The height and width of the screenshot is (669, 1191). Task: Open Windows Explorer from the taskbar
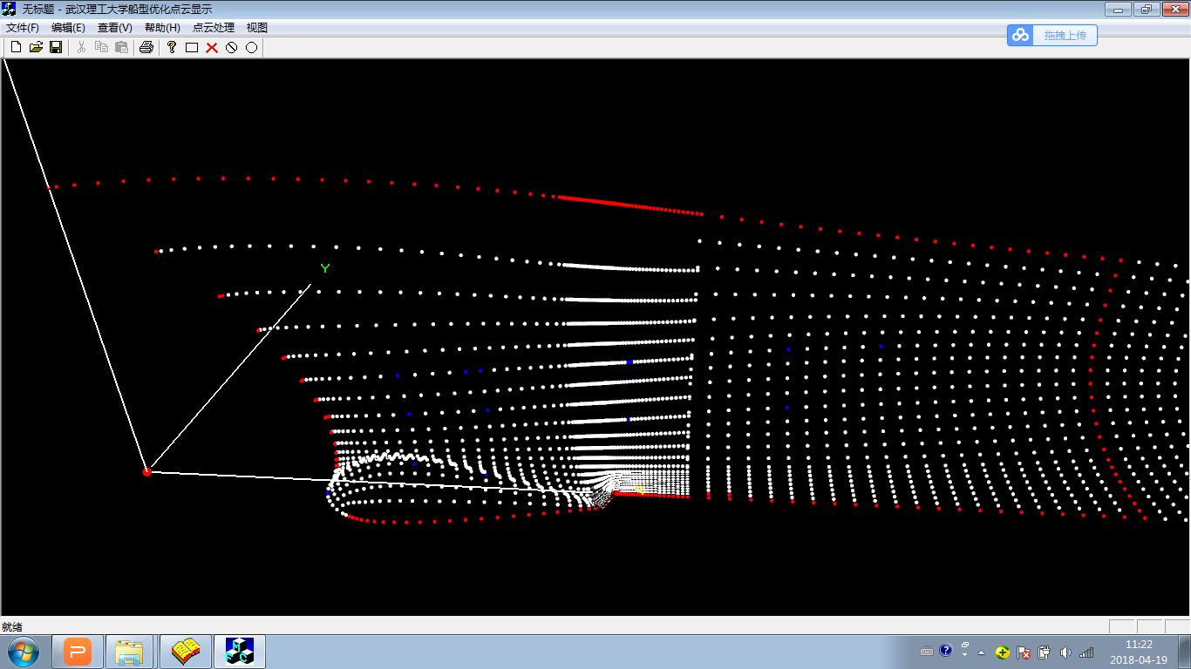point(130,652)
